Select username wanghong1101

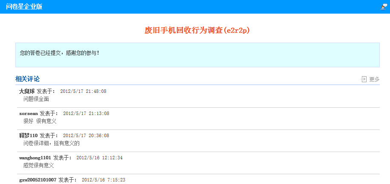coord(35,158)
